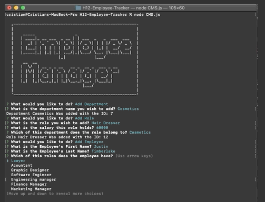The width and height of the screenshot is (265, 202).
Task: Click the selection arrow beside Lawyer
Action: point(7,160)
